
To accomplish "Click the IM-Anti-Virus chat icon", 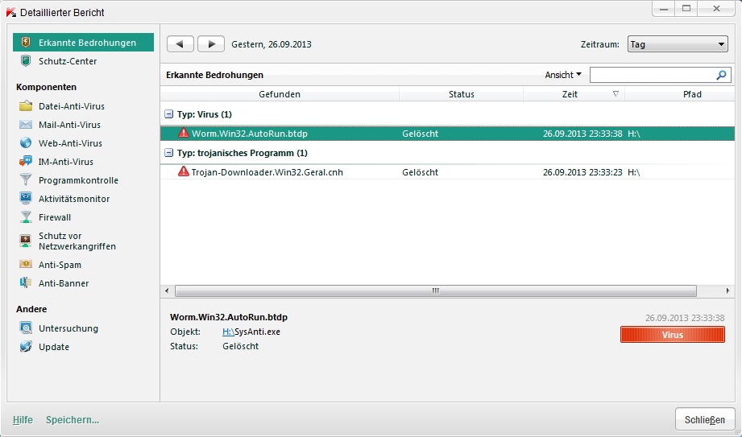I will (26, 161).
